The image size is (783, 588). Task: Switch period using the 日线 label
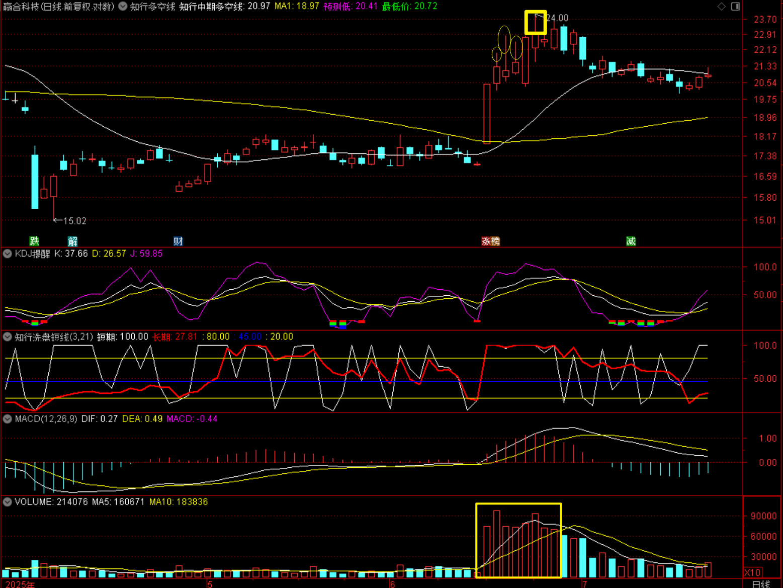pyautogui.click(x=761, y=583)
